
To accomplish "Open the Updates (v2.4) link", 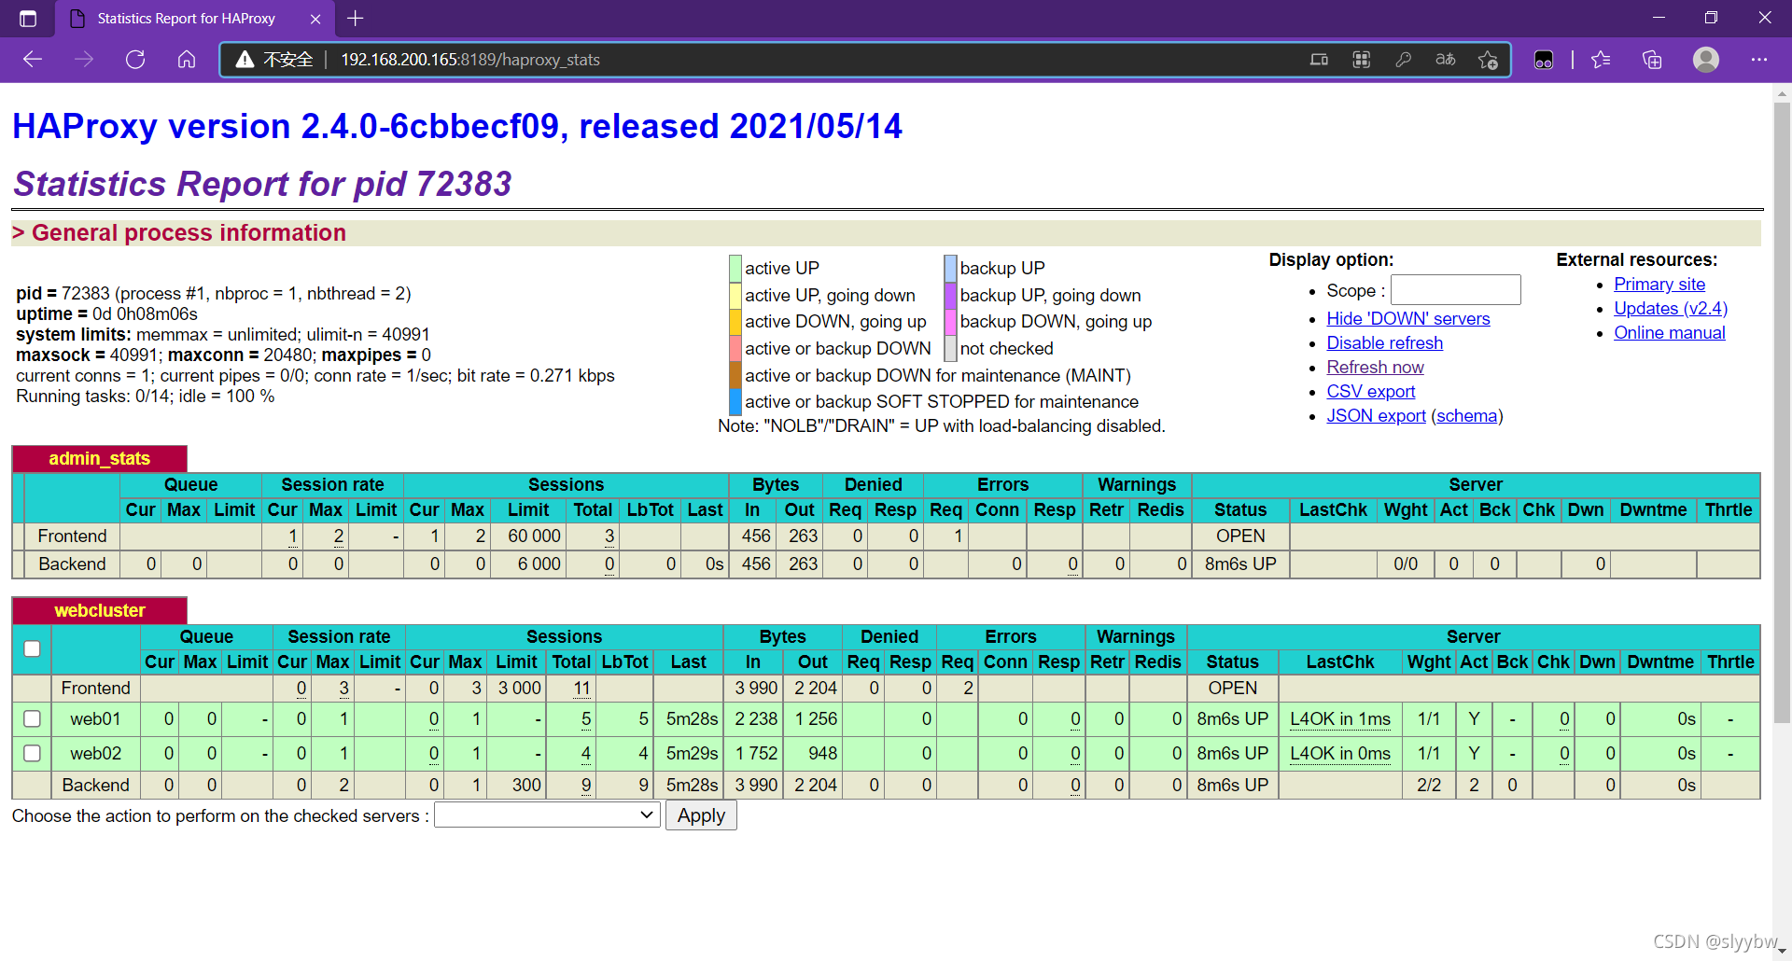I will pos(1671,309).
